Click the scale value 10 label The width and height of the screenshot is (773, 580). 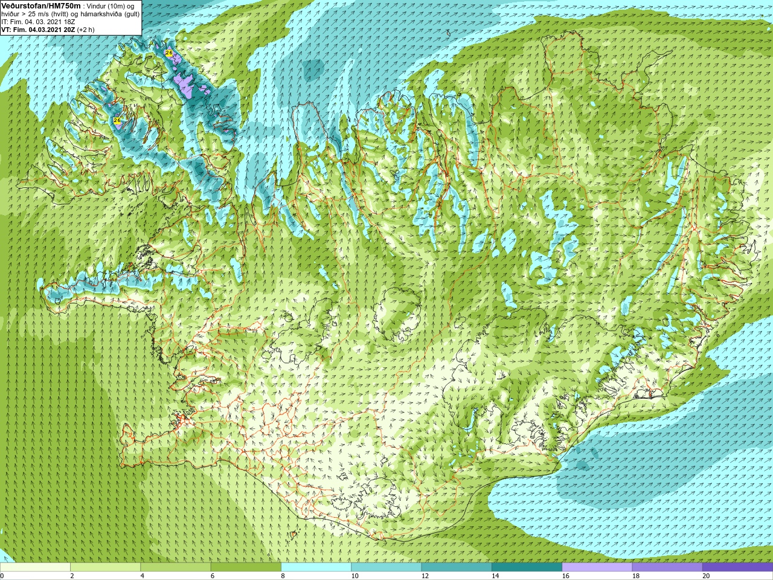click(354, 576)
